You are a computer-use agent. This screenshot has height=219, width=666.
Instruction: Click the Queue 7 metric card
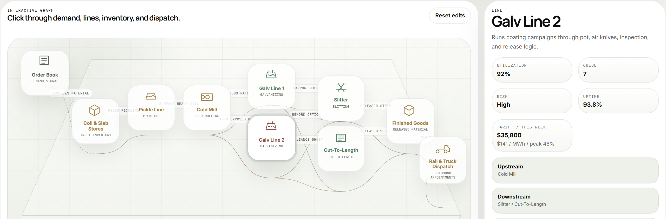point(618,70)
